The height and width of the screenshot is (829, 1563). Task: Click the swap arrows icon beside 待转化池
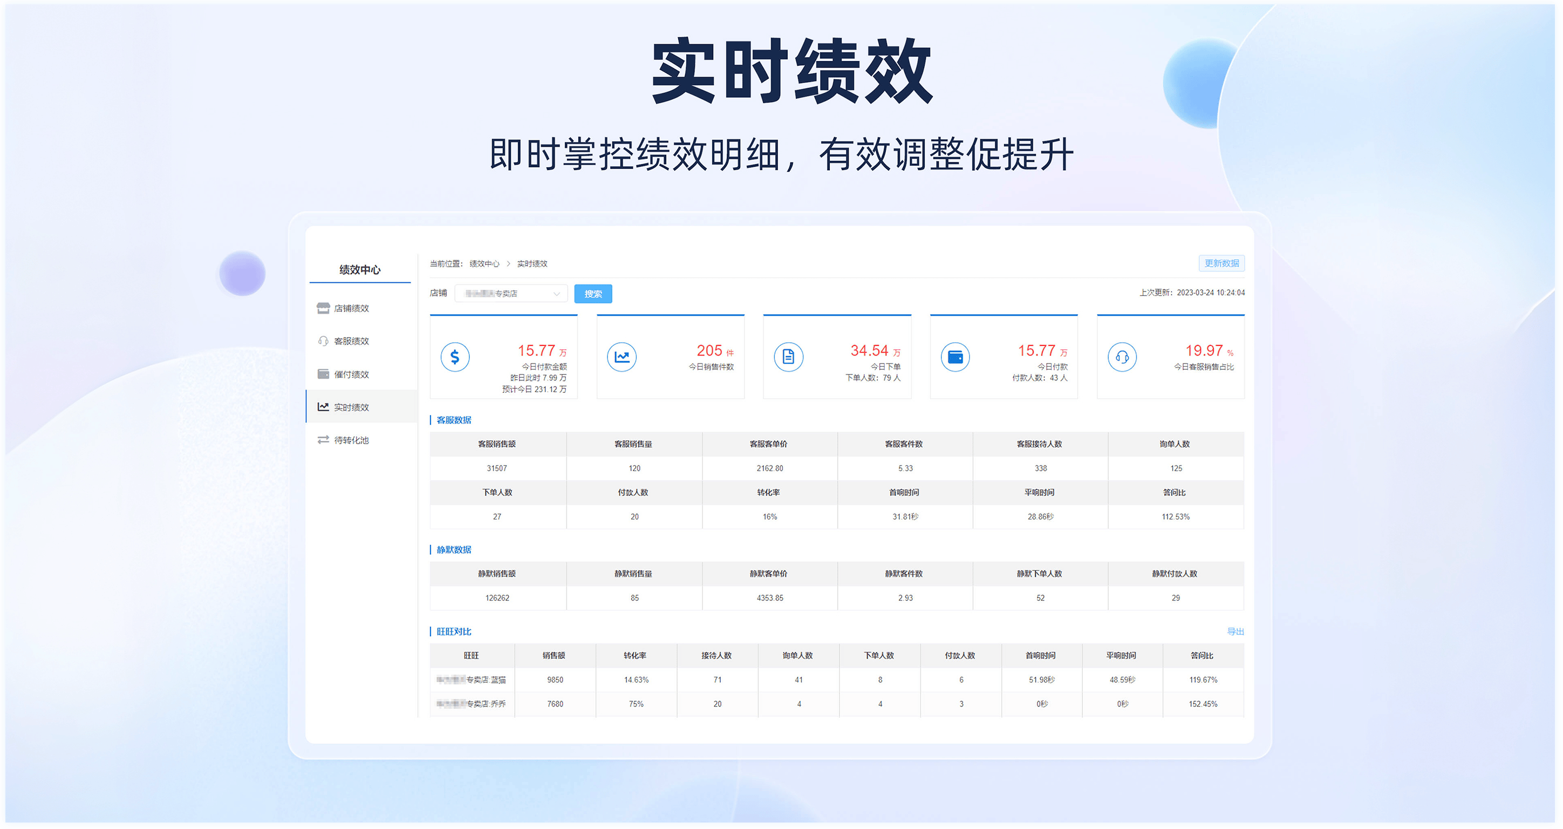click(x=323, y=440)
